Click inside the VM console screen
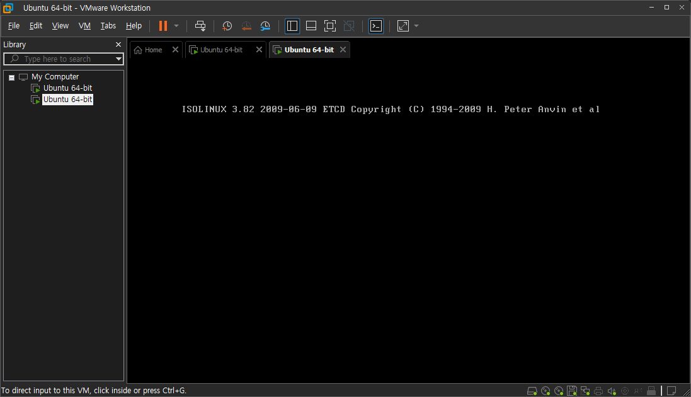This screenshot has width=691, height=397. pos(409,221)
